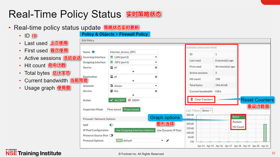
Task: Set Action to ACCEPT
Action: pos(117,100)
